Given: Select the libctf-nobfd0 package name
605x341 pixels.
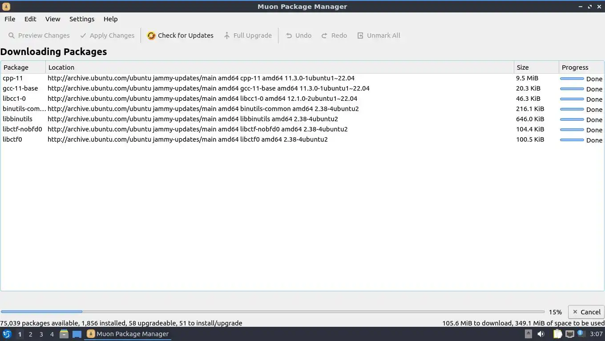Looking at the screenshot, I should tap(22, 129).
